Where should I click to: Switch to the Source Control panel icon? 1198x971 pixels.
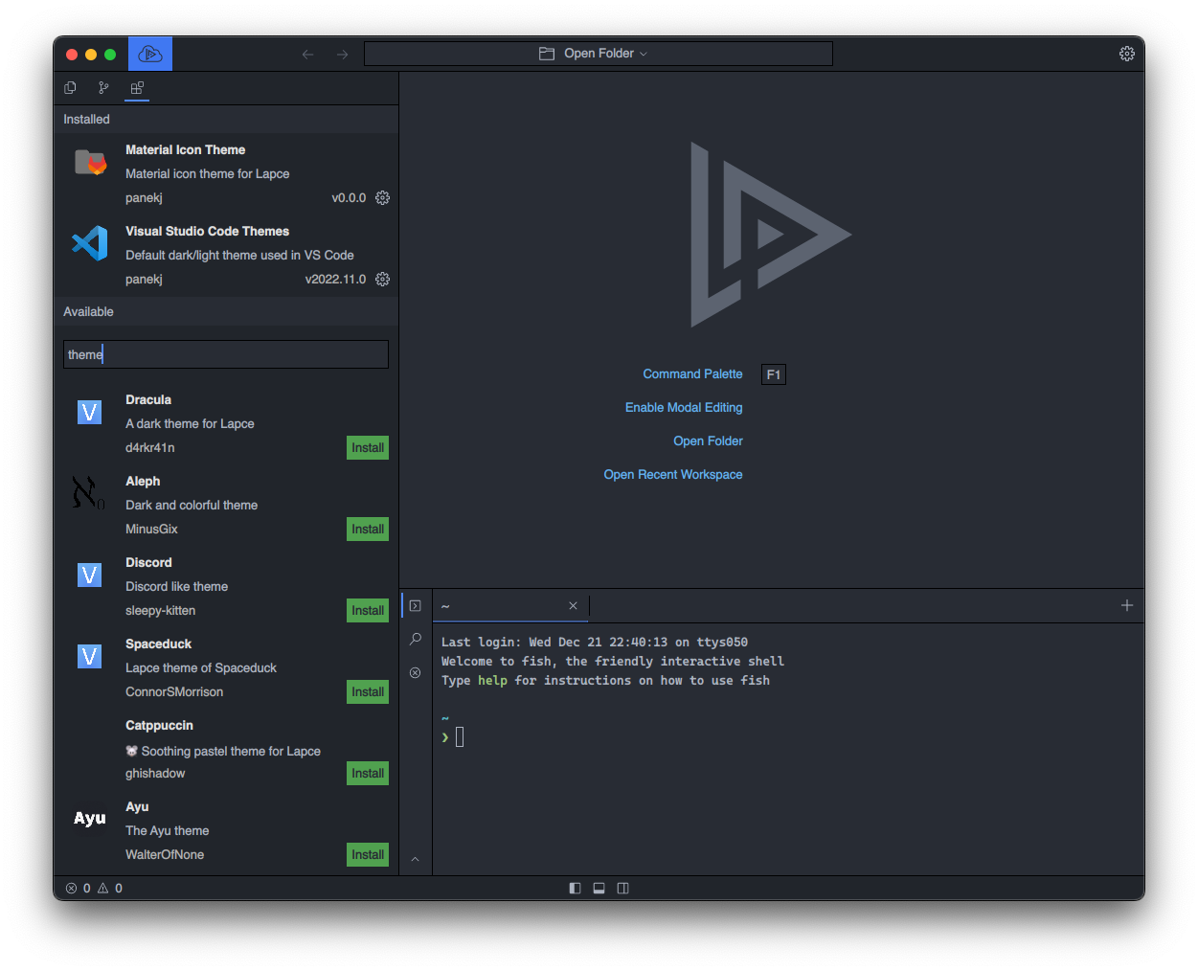pos(103,88)
